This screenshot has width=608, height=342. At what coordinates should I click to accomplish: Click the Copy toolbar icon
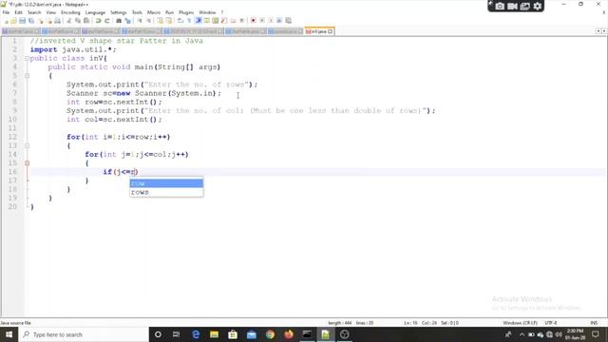(78, 21)
